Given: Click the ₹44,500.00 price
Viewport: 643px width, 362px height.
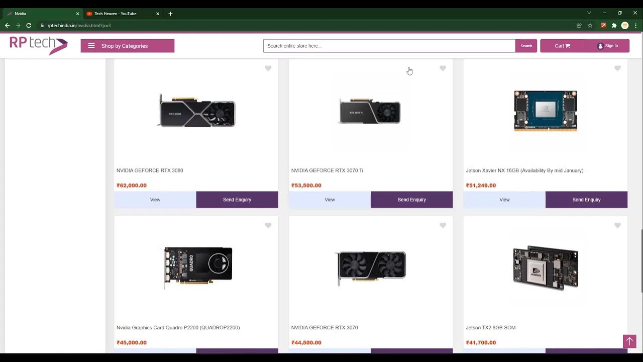Looking at the screenshot, I should [306, 343].
